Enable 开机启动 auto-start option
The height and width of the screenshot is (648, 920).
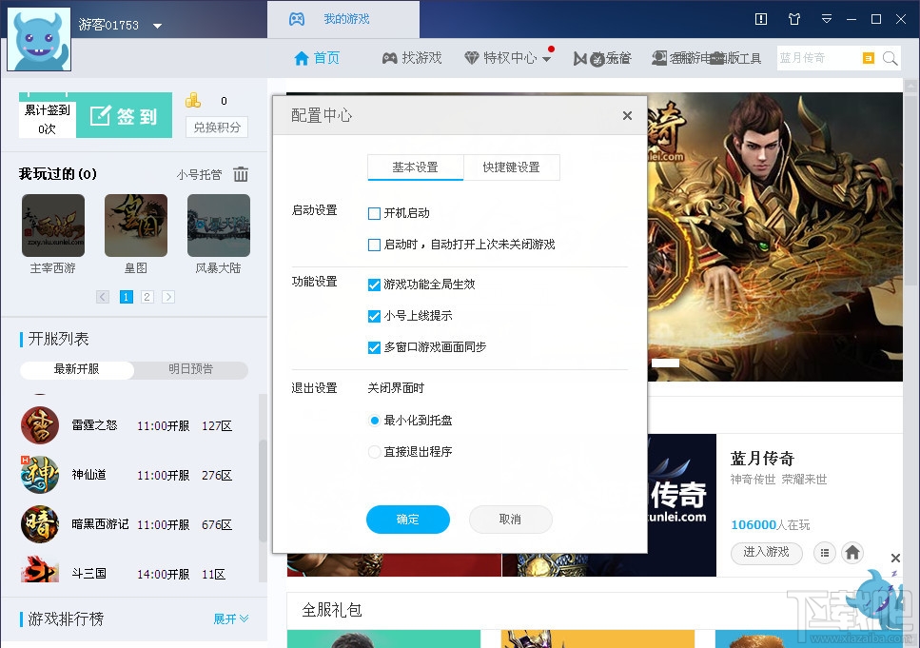(375, 213)
